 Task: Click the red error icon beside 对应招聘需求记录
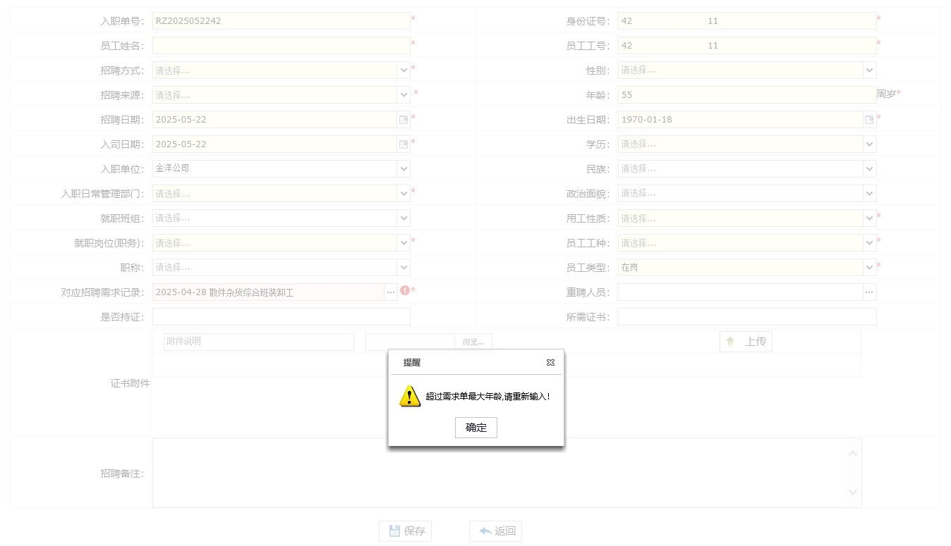(x=405, y=290)
